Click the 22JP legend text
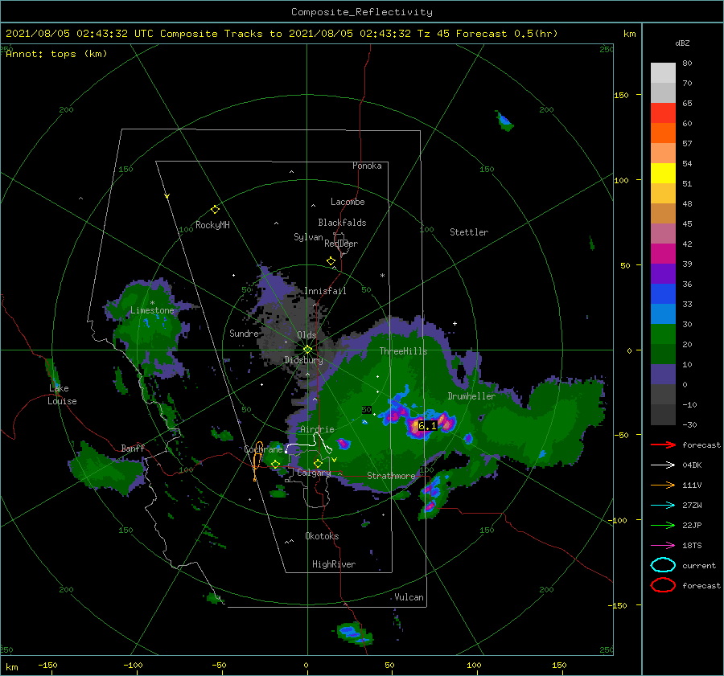 pos(692,525)
